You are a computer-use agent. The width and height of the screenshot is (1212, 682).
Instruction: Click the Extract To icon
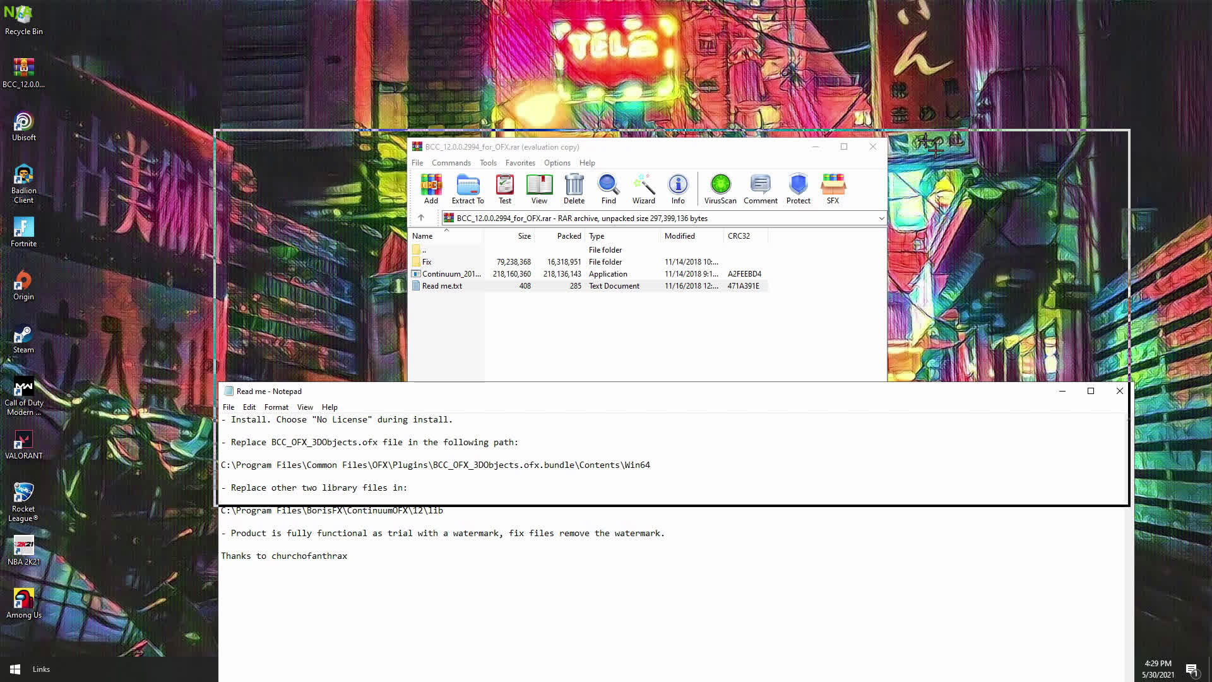468,188
